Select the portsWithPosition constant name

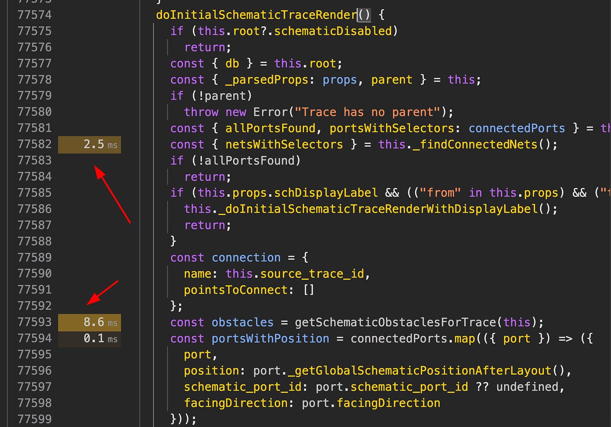(270, 339)
